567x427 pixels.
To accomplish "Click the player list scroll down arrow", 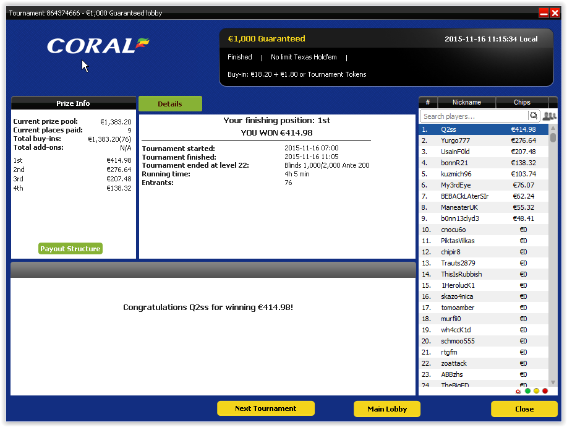I will tap(553, 382).
